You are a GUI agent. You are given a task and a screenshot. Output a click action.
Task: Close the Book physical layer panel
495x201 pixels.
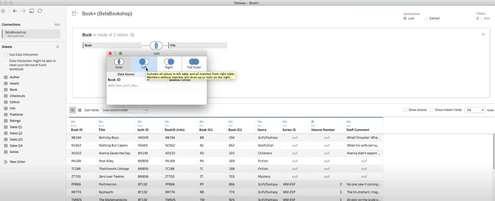[483, 35]
